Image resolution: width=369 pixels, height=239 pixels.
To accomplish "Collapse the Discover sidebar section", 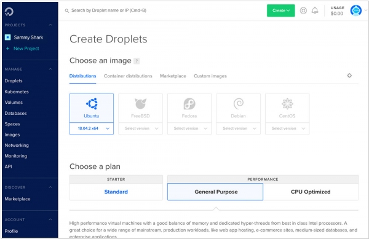I will click(x=50, y=187).
